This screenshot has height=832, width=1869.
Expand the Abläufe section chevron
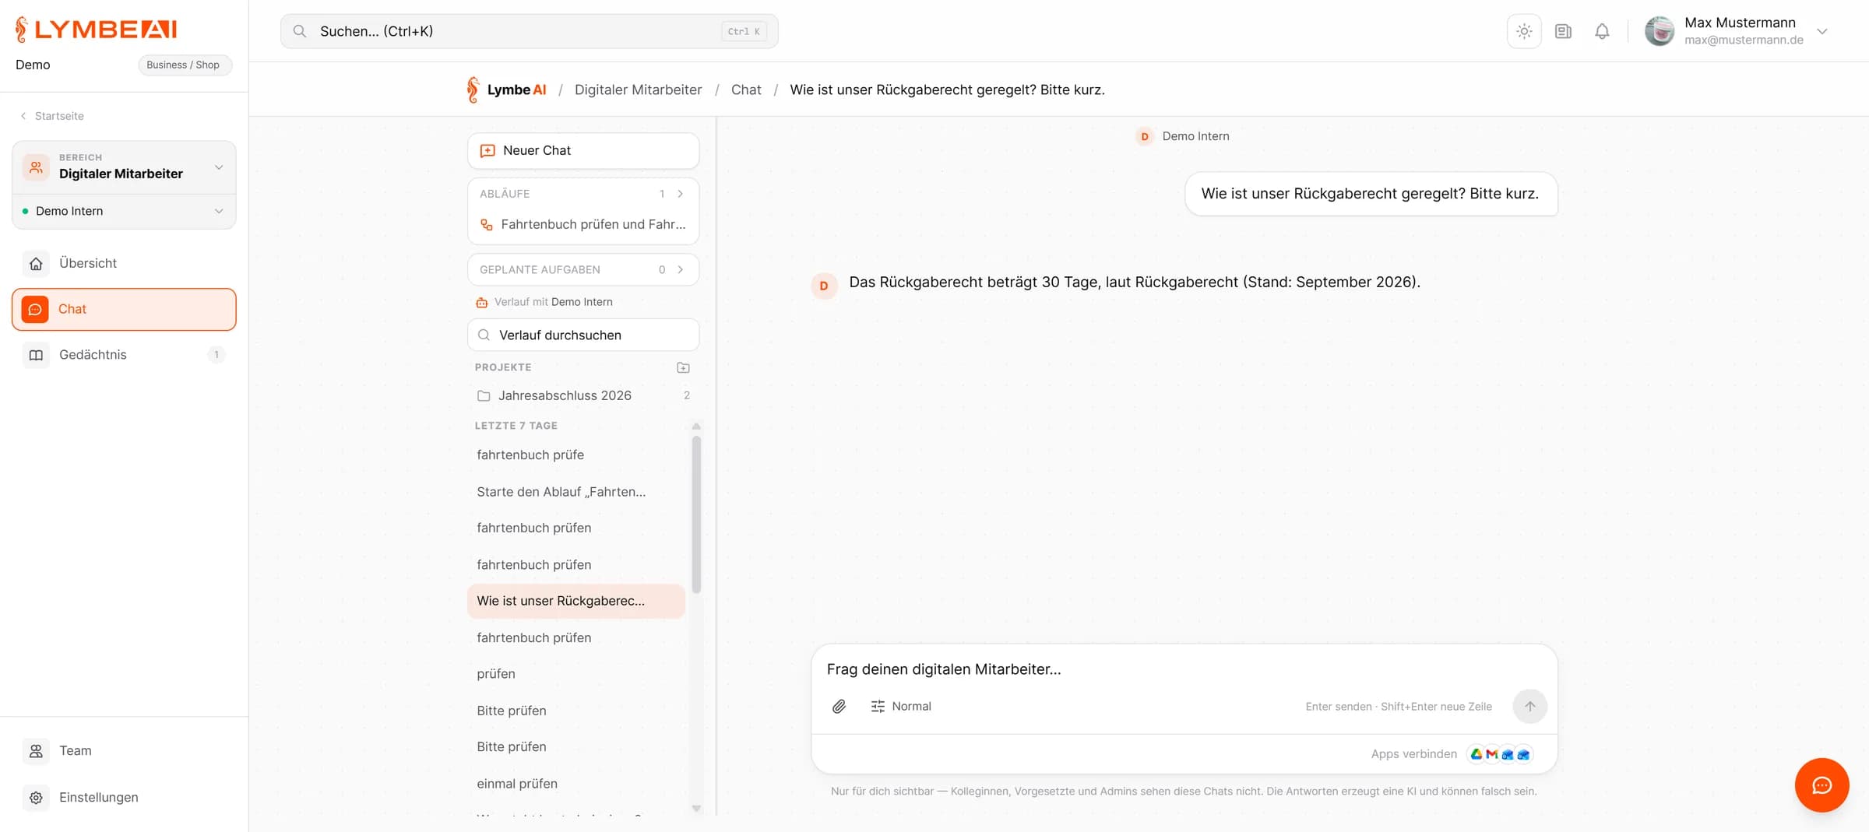[681, 194]
